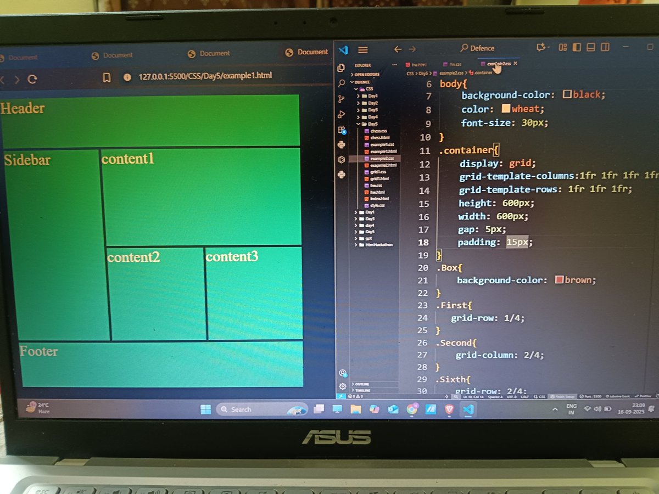Screen dimensions: 659x494
Task: Open Customize Layout in VS Code title bar
Action: 563,47
